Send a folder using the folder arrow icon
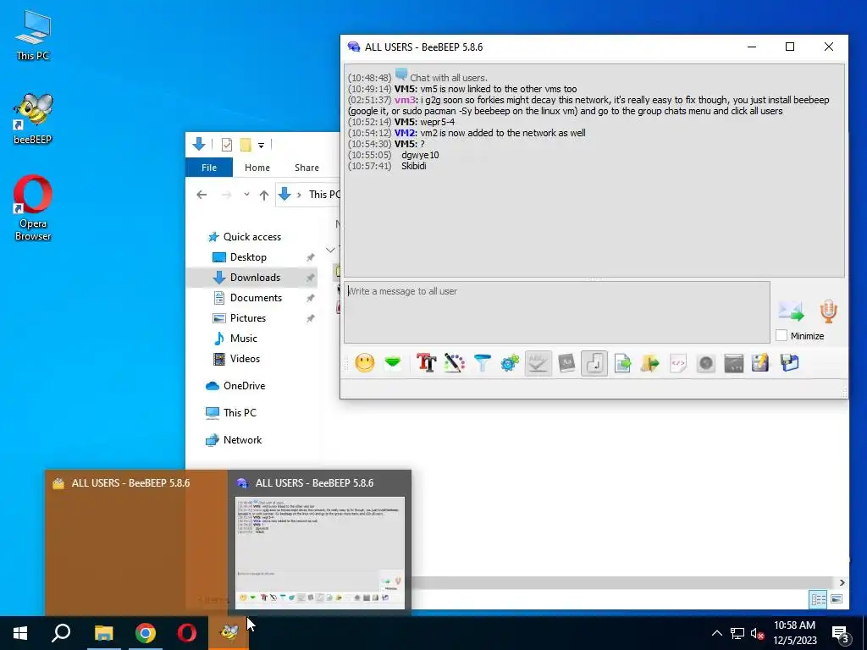The image size is (867, 650). click(x=650, y=363)
